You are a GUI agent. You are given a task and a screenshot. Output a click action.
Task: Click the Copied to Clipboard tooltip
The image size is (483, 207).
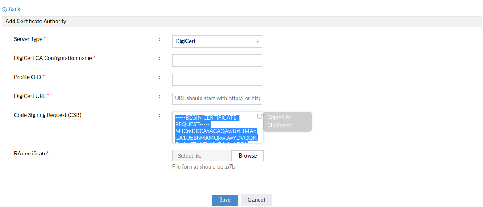(x=288, y=121)
